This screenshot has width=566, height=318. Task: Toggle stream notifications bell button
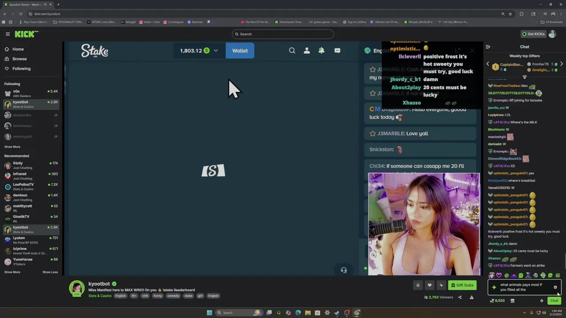click(x=418, y=285)
